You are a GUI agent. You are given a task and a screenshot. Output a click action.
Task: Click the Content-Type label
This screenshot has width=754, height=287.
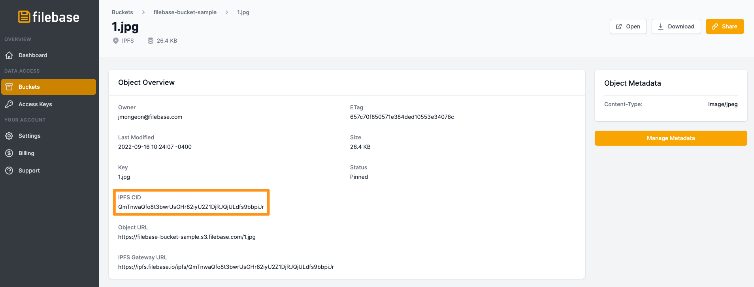pos(623,104)
